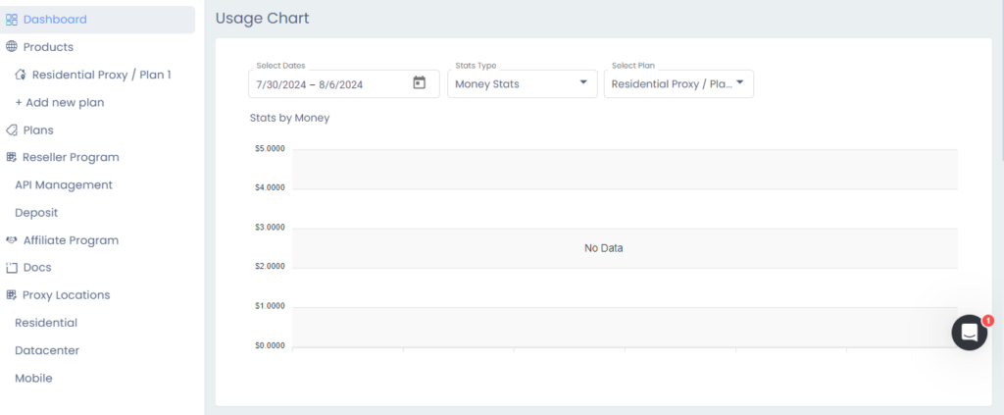Click the Proxy Locations icon

point(12,294)
